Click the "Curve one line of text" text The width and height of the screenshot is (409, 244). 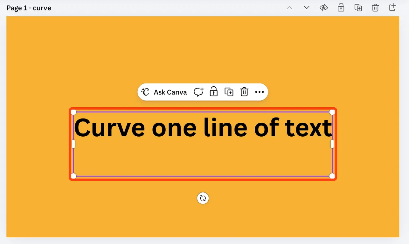203,127
